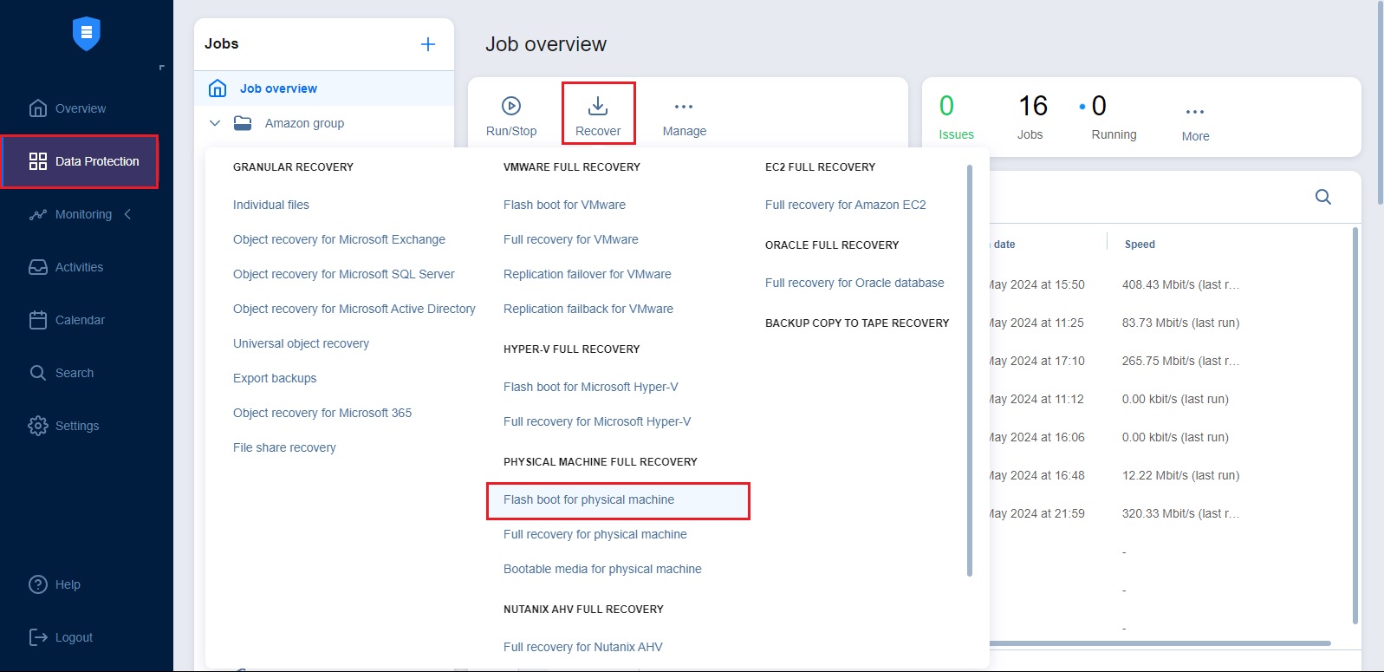Click the plus icon to add a job
The width and height of the screenshot is (1384, 672).
[428, 44]
